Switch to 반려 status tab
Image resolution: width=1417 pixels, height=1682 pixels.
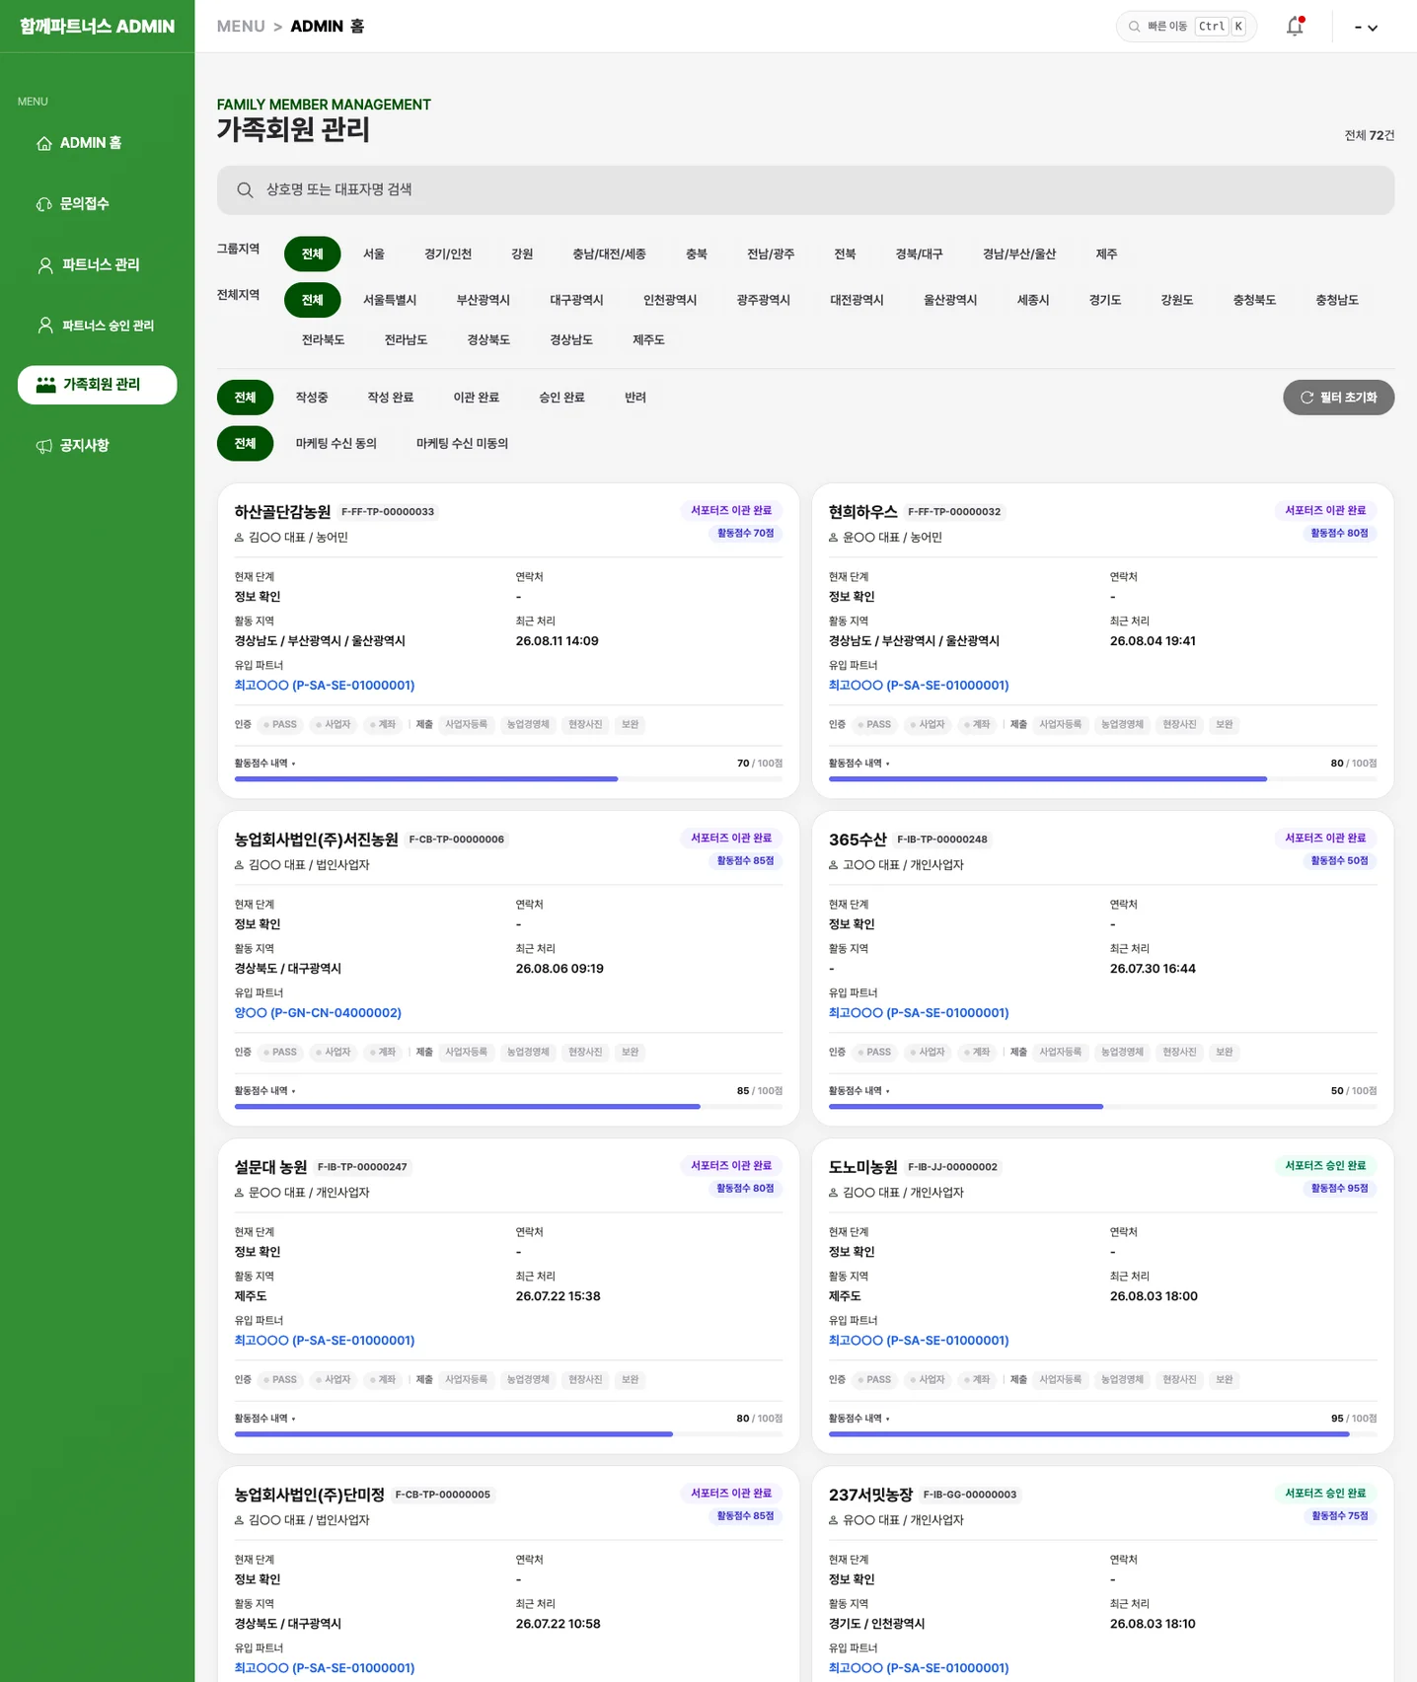tap(635, 397)
